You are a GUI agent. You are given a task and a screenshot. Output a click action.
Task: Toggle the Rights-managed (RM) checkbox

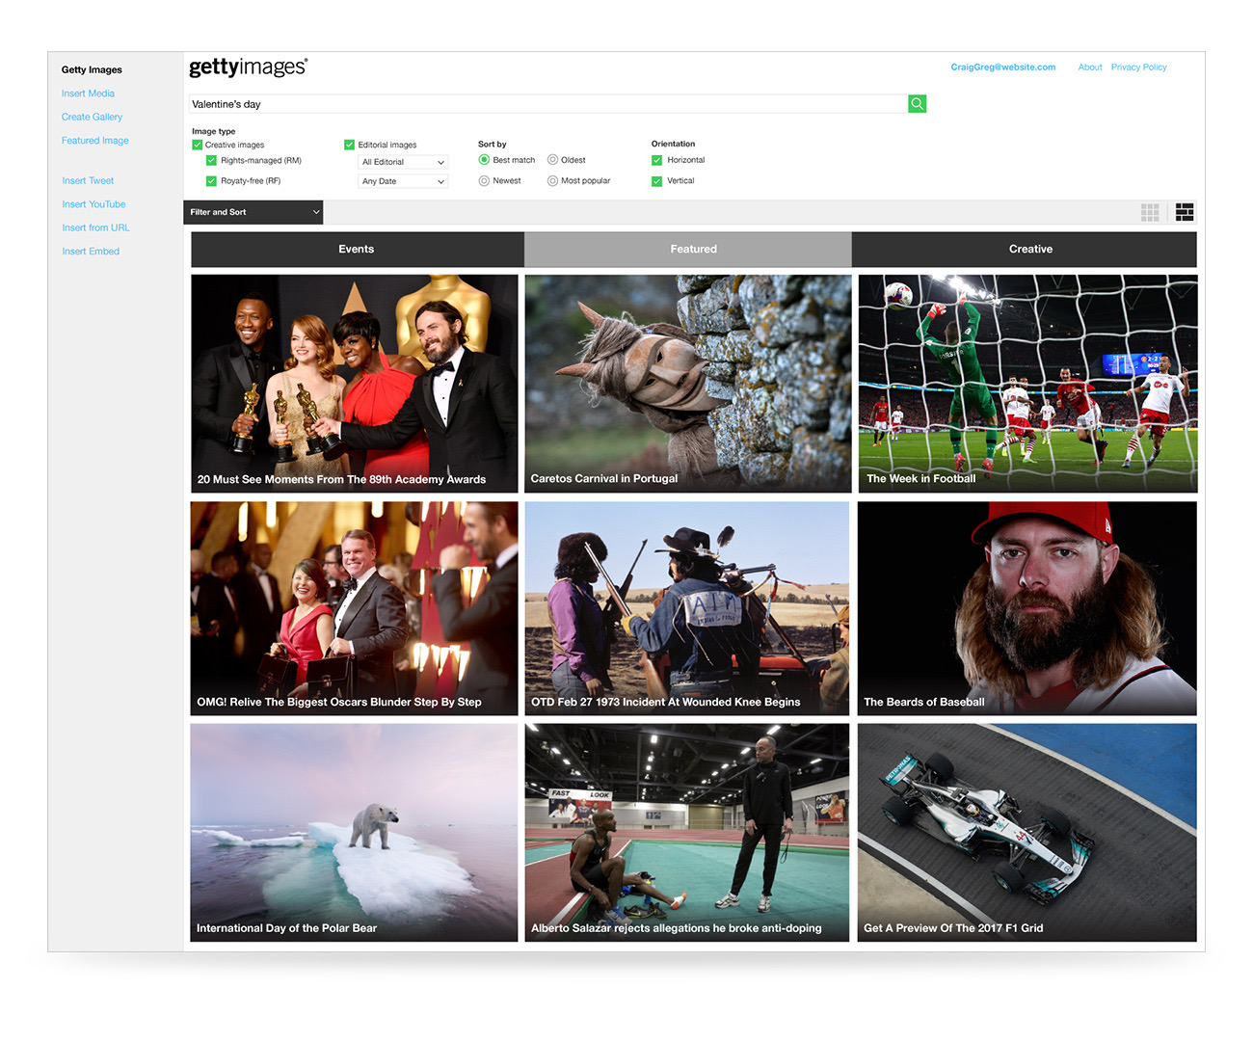211,161
